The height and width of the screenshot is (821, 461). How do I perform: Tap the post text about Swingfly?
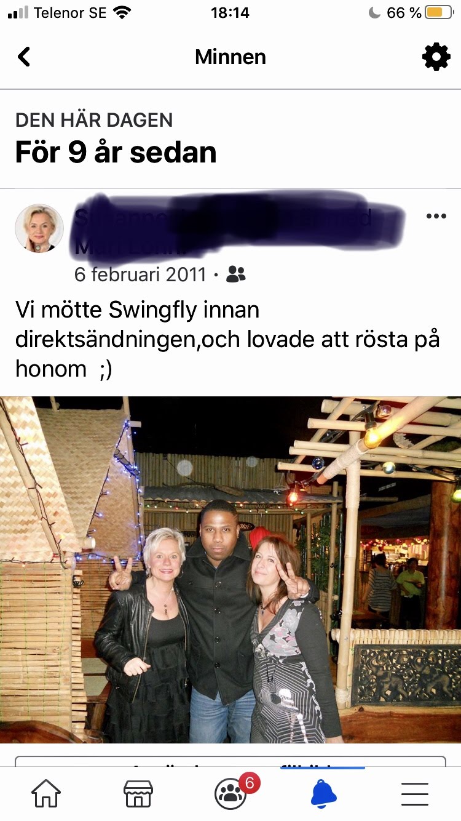(x=227, y=340)
